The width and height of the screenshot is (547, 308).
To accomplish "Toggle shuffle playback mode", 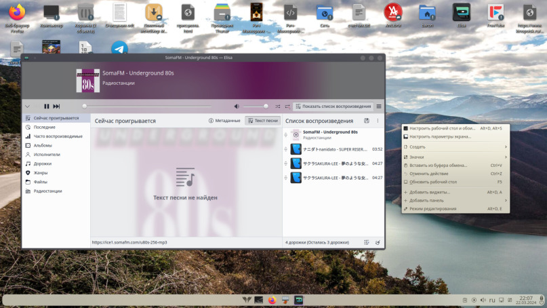I will tap(278, 107).
